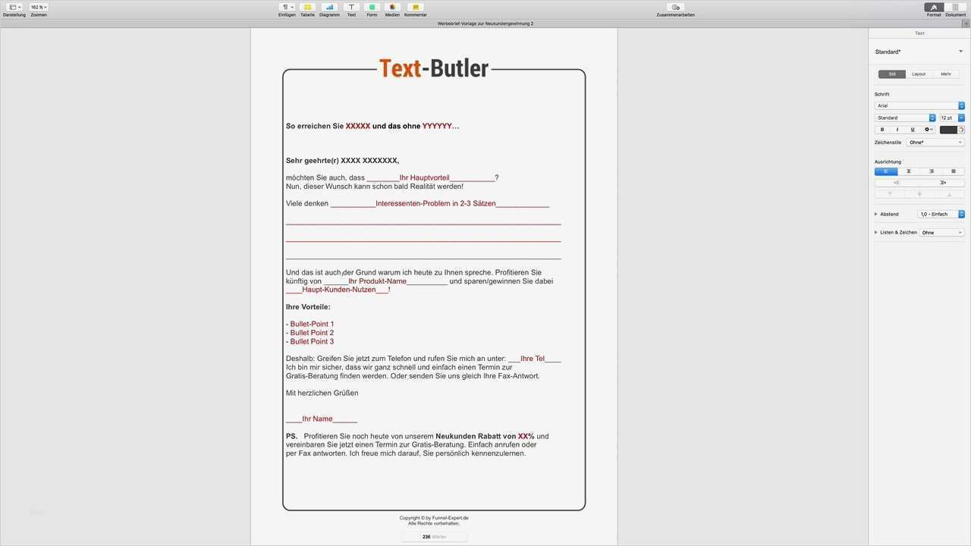Click the 'Copyright © by Funnel-Expert.de' footer

click(434, 518)
